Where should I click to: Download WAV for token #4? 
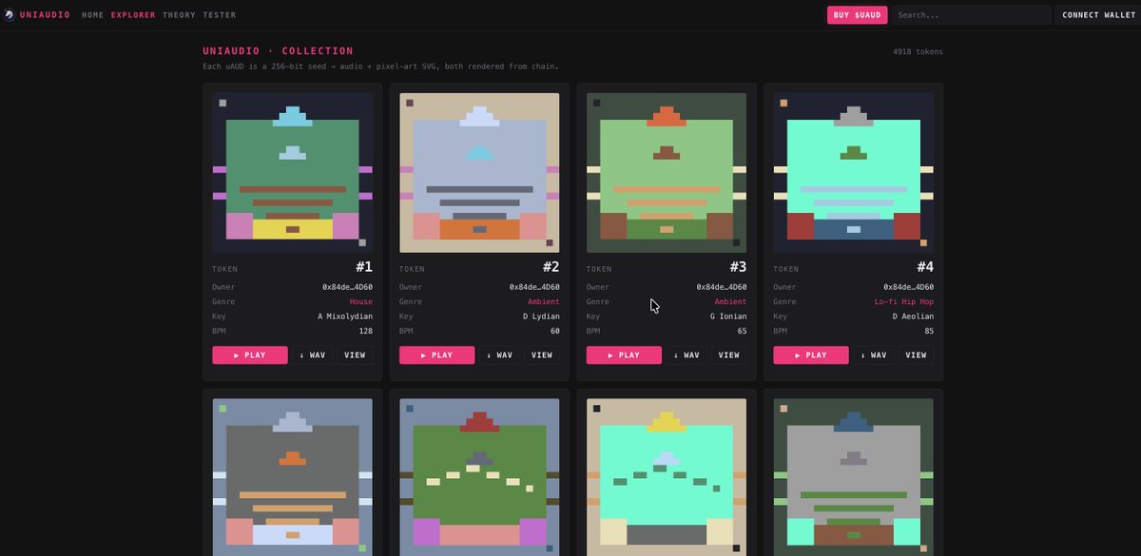click(874, 355)
